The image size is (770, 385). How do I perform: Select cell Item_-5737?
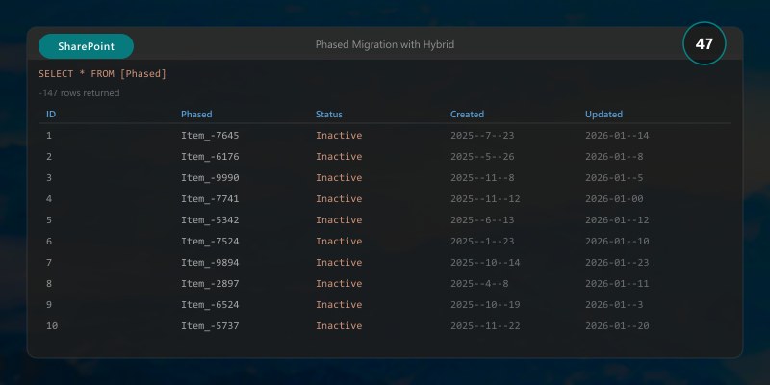pos(210,325)
